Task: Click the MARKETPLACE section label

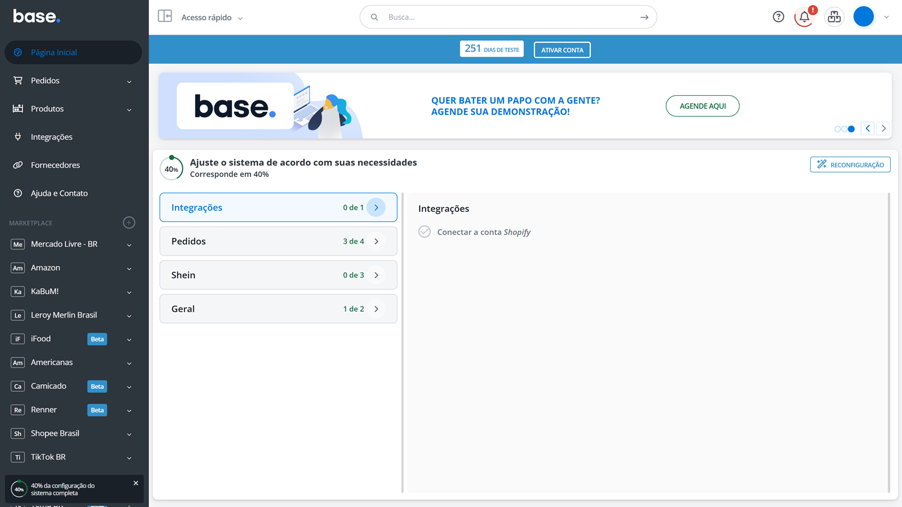Action: 30,223
